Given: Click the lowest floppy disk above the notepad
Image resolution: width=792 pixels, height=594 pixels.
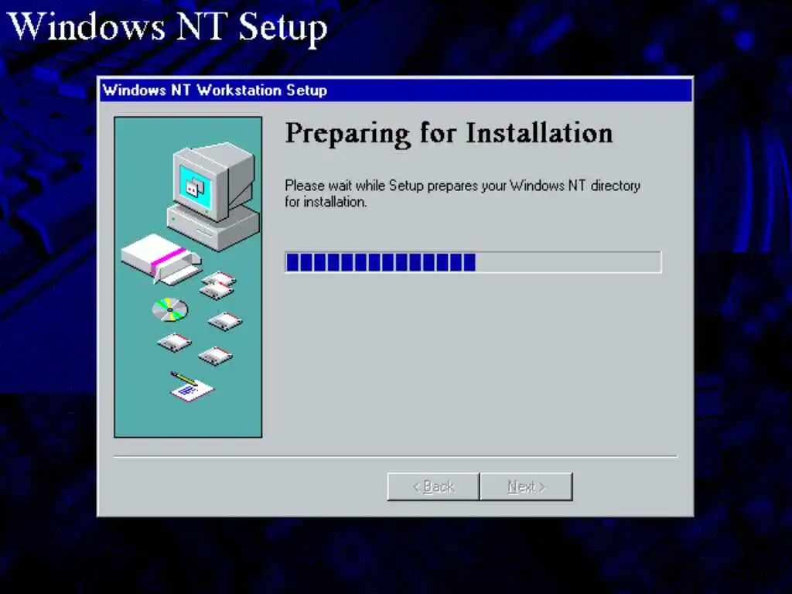Looking at the screenshot, I should 216,356.
